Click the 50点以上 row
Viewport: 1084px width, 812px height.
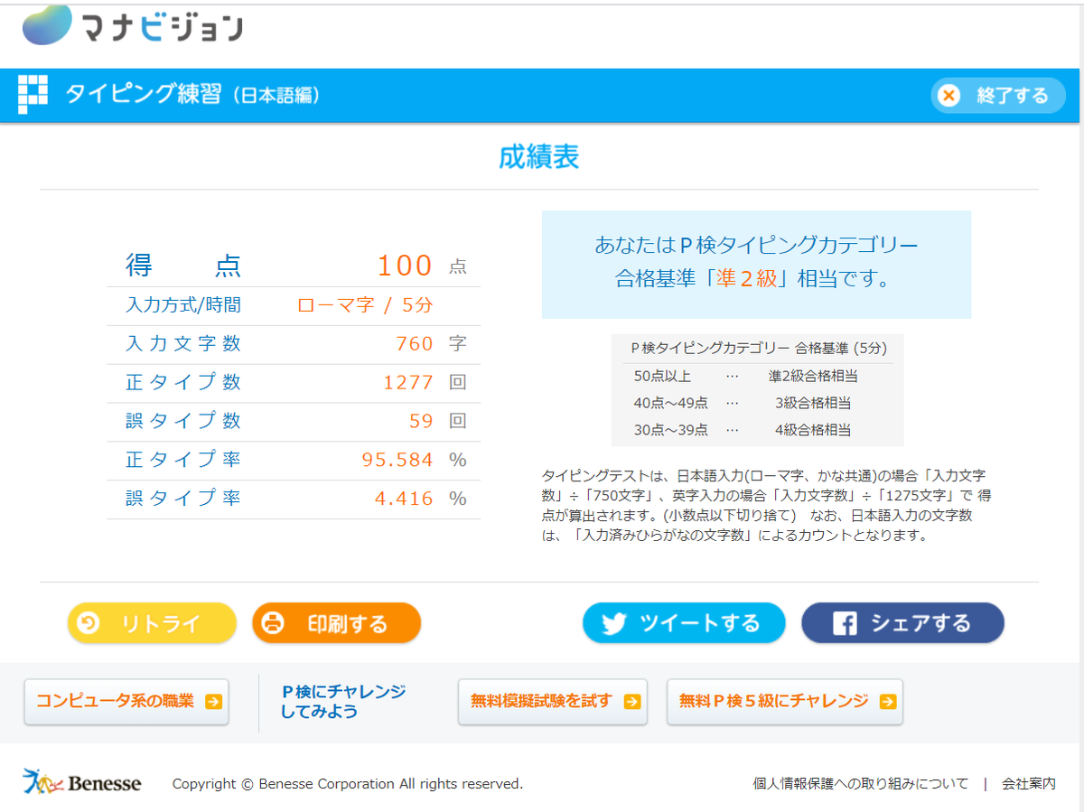point(757,377)
